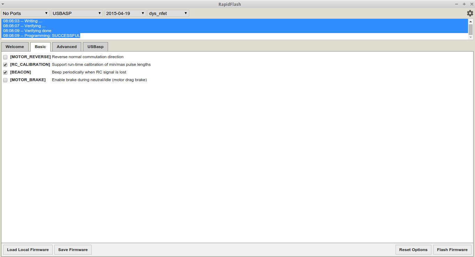Click the Load Local Firmware button
This screenshot has width=475, height=257.
[28, 250]
